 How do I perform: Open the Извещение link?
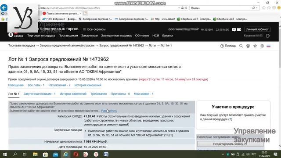16,85
